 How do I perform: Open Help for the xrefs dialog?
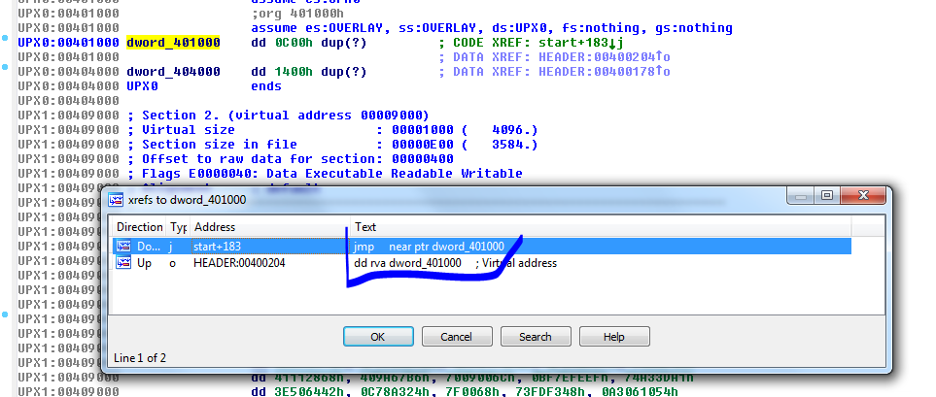(x=613, y=337)
